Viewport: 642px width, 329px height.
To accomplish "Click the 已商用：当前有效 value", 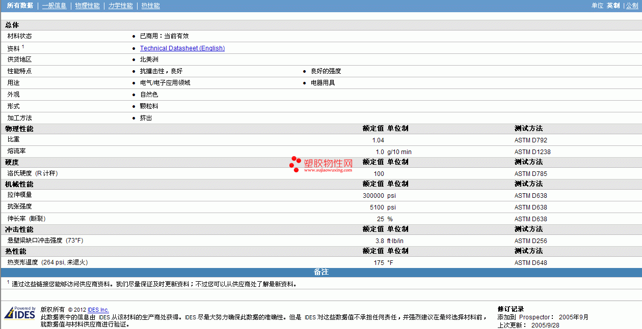I will [x=164, y=36].
